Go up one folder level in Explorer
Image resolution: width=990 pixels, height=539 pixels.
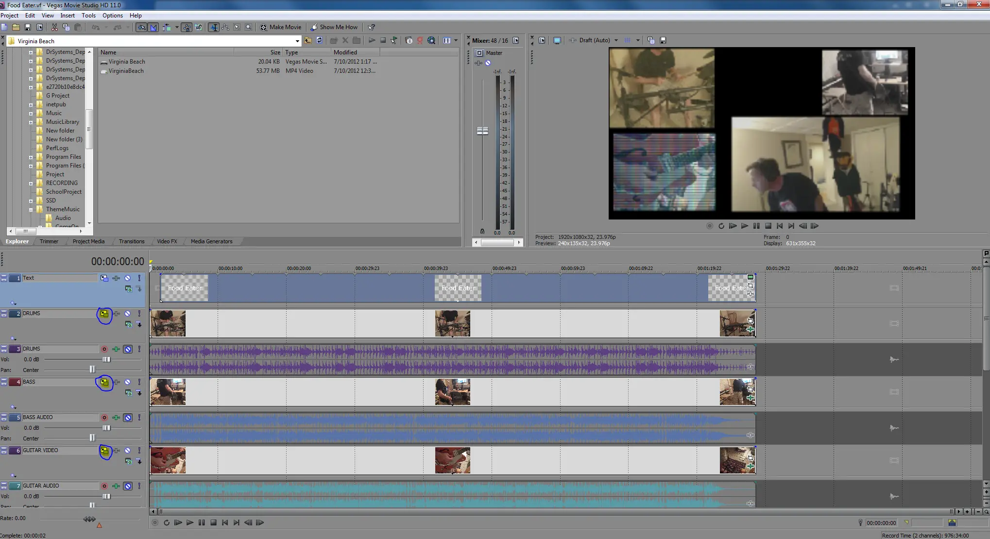(x=308, y=40)
